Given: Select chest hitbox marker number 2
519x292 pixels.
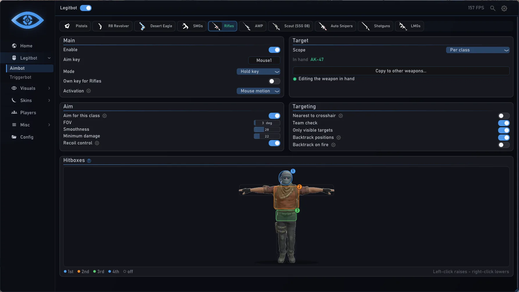Looking at the screenshot, I should pyautogui.click(x=299, y=187).
